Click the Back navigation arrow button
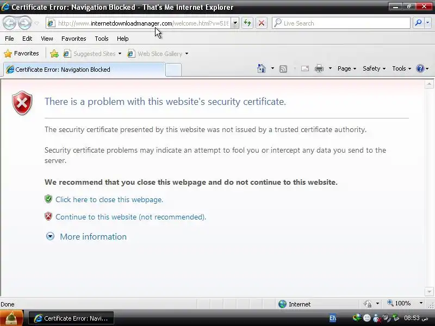The image size is (435, 326). tap(9, 23)
